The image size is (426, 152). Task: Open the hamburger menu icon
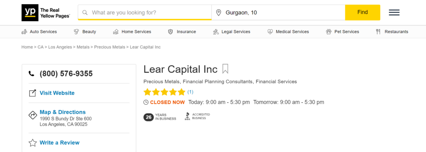pyautogui.click(x=394, y=12)
